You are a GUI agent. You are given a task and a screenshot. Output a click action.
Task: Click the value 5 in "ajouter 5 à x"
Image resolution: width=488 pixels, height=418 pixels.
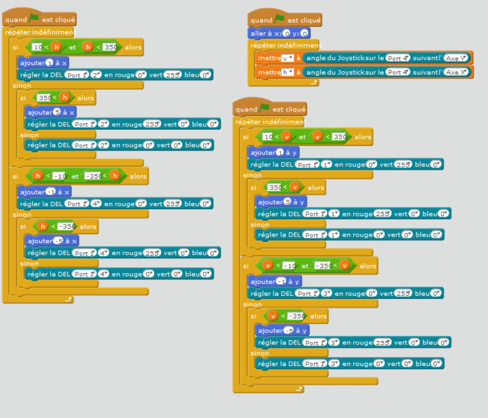tap(56, 113)
